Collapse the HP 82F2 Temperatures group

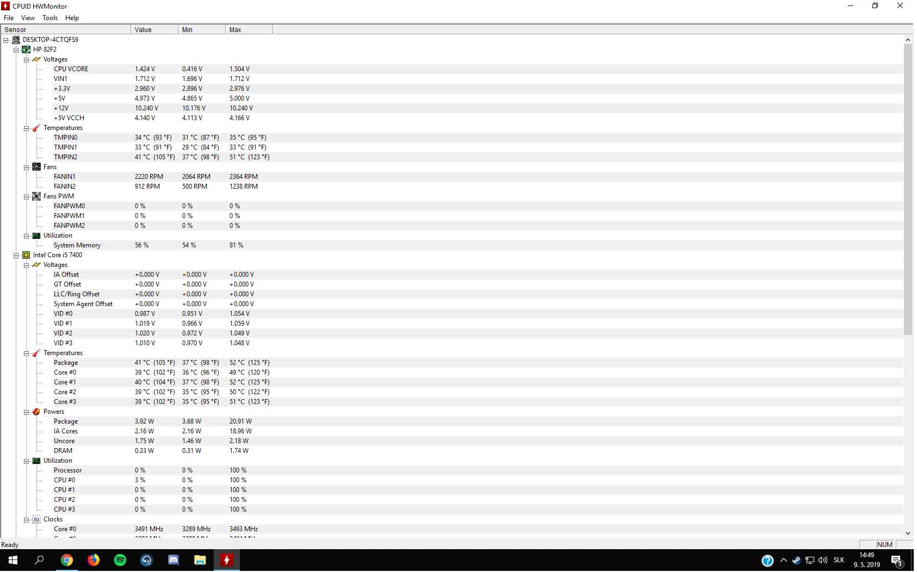[26, 128]
